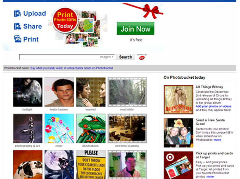The image size is (240, 179).
Task: Click the twilight caption
Action: (28, 109)
